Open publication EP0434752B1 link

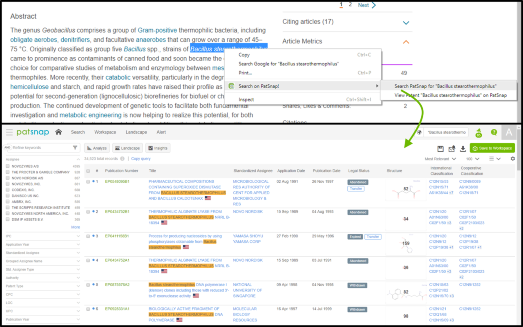click(x=117, y=212)
